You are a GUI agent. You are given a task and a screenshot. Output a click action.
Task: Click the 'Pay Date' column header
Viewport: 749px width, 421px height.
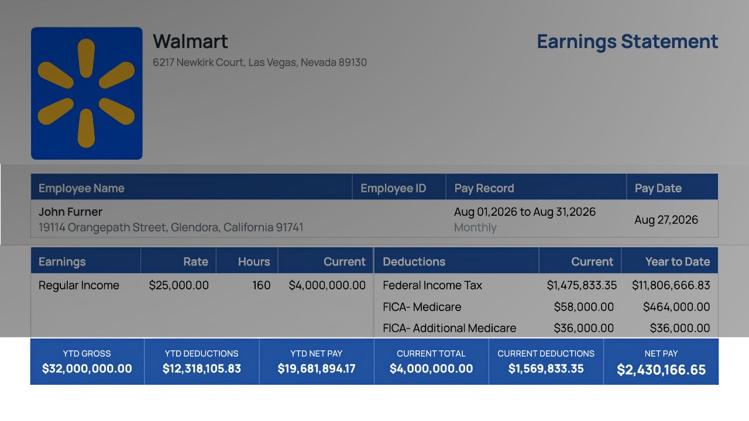[658, 188]
